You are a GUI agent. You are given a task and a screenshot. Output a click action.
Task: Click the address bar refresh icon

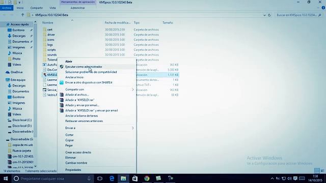coord(269,15)
